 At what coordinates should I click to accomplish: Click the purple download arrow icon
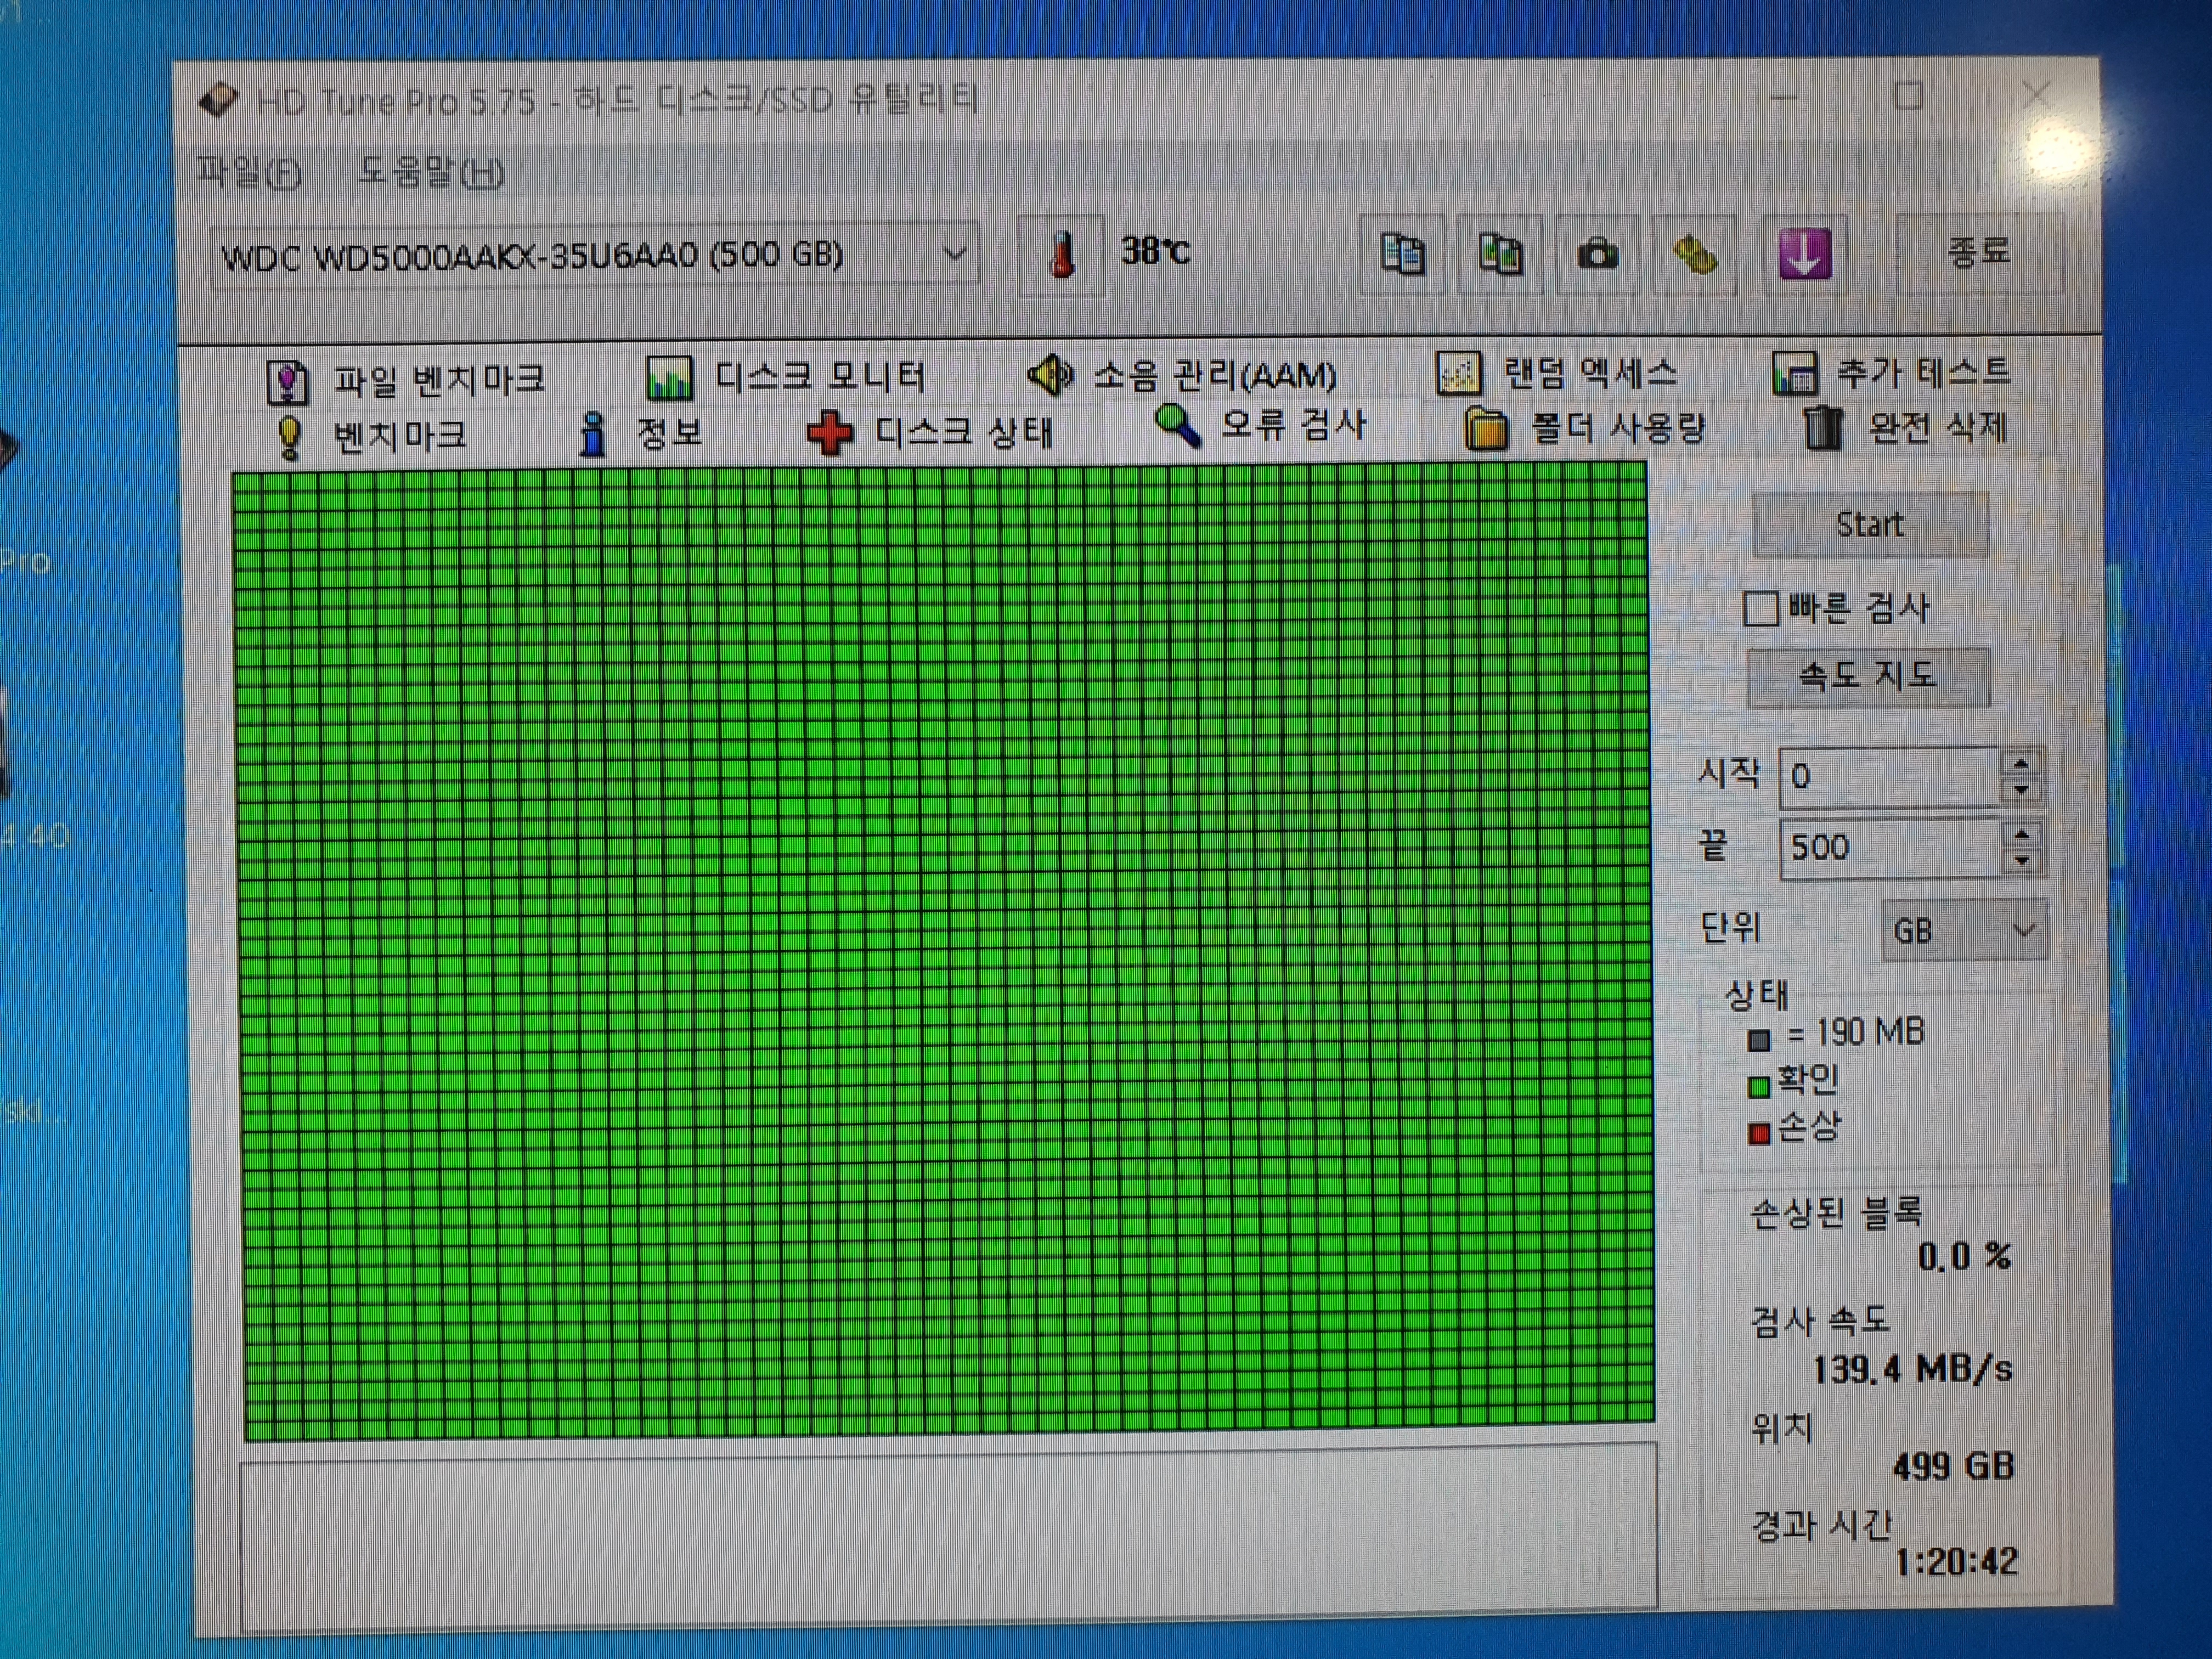1804,254
